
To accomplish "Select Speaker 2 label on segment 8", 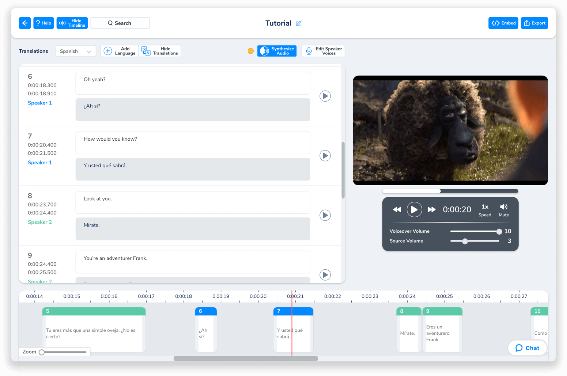I will point(40,222).
